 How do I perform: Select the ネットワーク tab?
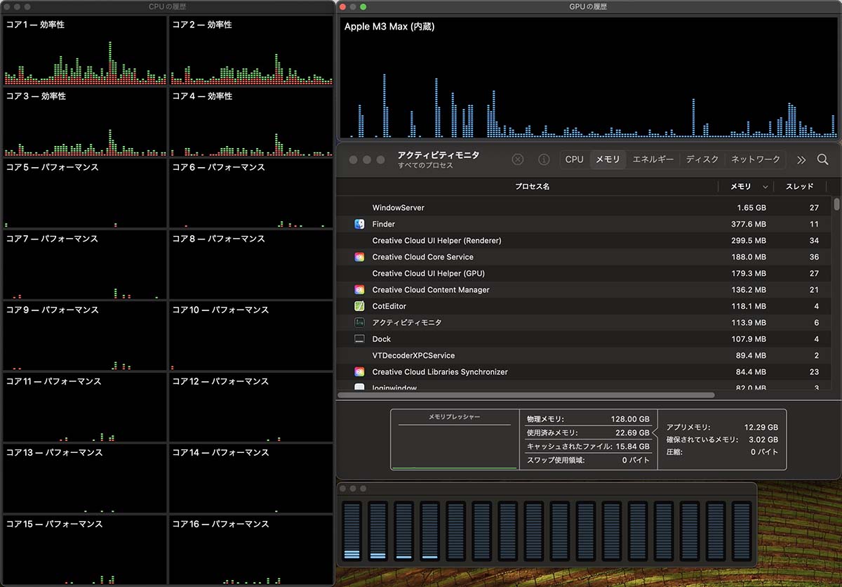point(755,159)
